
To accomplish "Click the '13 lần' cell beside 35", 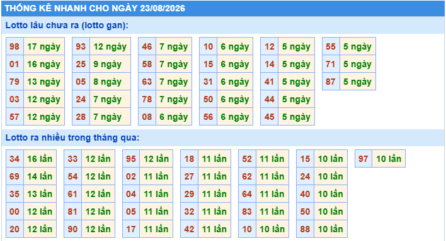I will click(x=40, y=194).
